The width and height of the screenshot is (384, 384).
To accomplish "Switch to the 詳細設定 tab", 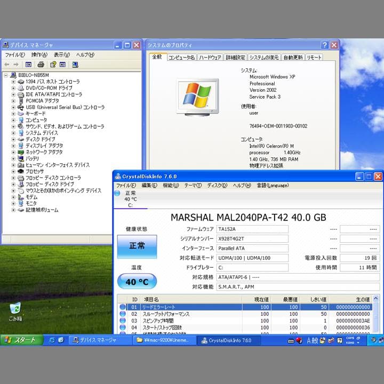I will point(235,57).
